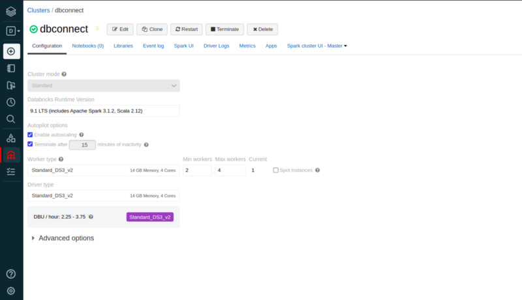522x300 pixels.
Task: Open the workspace switcher D icon
Action: coord(12,31)
